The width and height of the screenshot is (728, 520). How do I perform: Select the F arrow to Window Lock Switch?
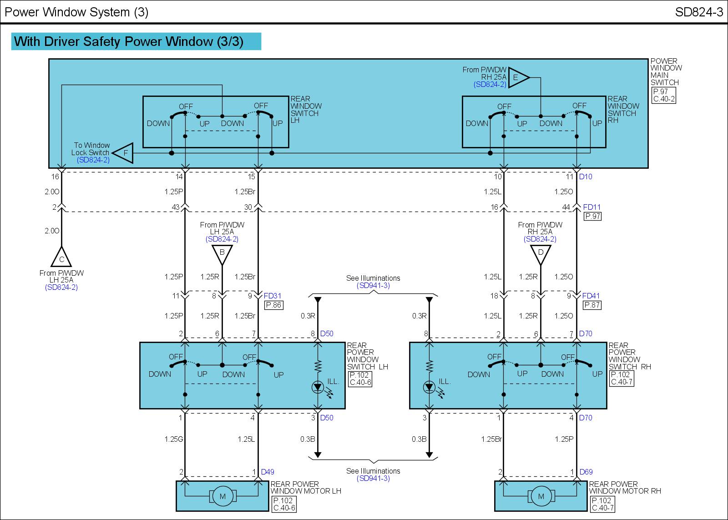click(x=124, y=153)
